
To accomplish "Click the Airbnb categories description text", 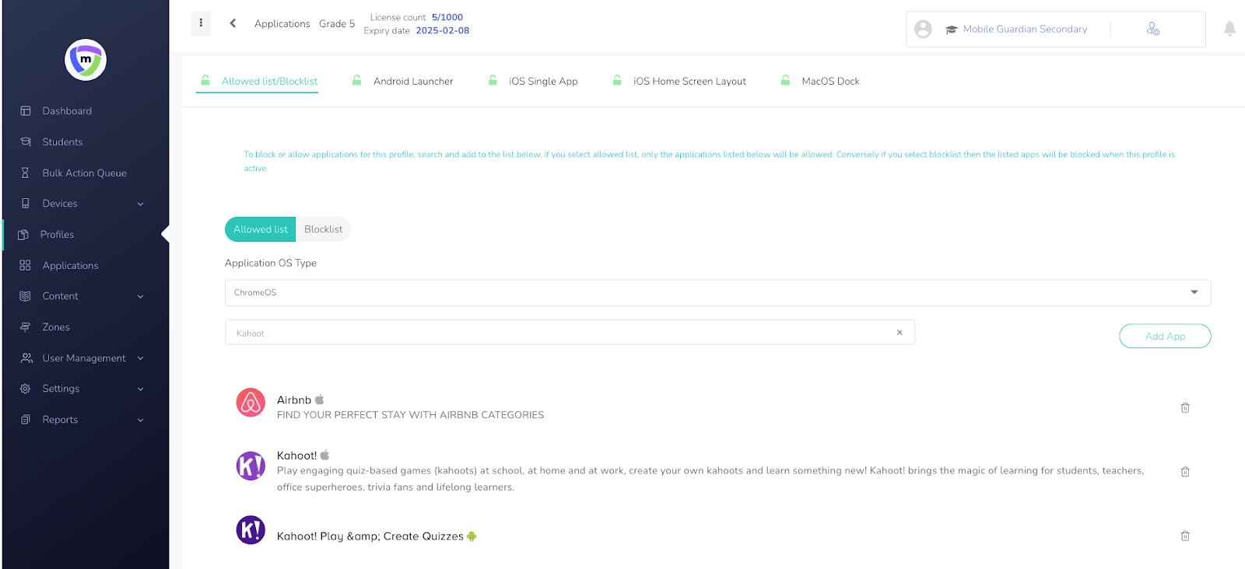I will coord(410,415).
